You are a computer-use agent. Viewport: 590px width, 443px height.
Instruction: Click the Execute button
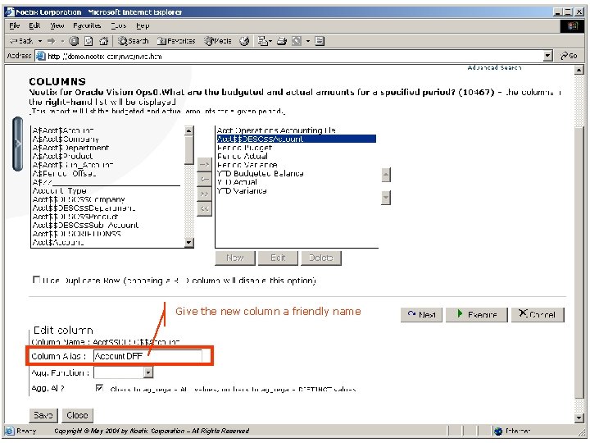tap(477, 314)
